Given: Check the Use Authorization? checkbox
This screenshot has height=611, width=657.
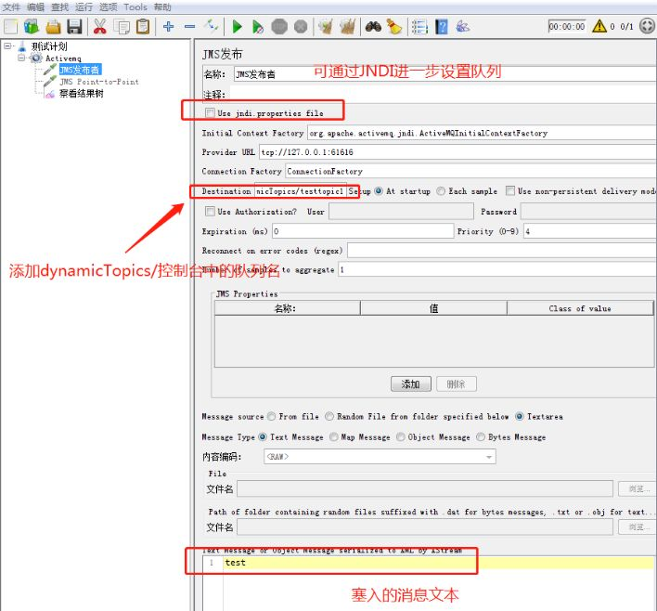Looking at the screenshot, I should point(210,212).
